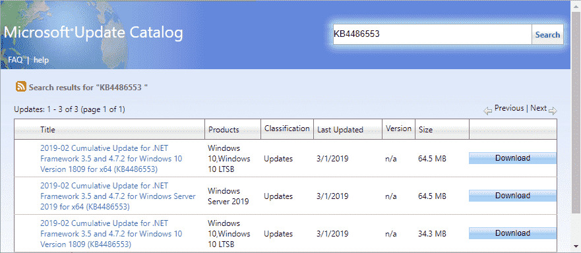Image resolution: width=581 pixels, height=253 pixels.
Task: Open the help link
Action: 41,60
